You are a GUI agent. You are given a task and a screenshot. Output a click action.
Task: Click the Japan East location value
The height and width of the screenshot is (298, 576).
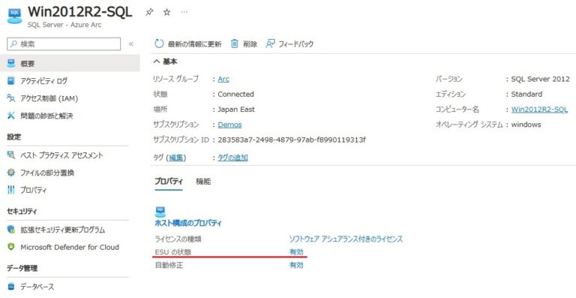pyautogui.click(x=236, y=109)
